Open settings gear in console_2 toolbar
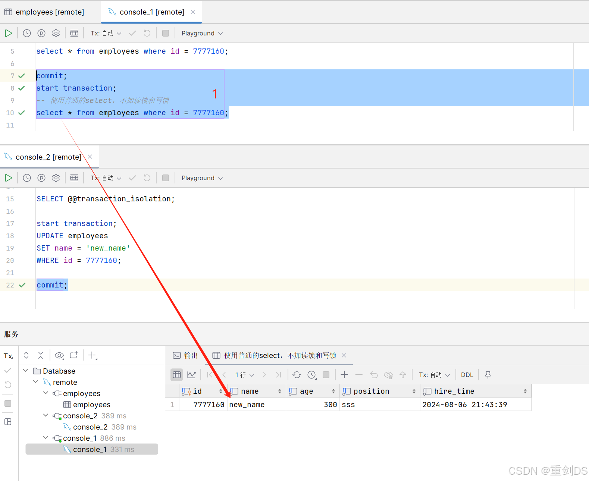 (56, 178)
